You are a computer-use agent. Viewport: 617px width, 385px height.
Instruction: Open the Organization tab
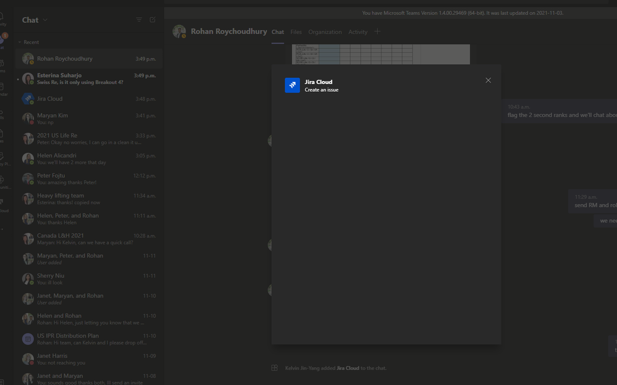325,32
